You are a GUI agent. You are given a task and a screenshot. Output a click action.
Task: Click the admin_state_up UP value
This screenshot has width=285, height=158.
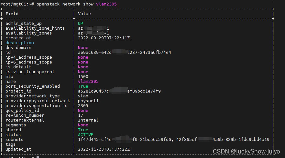pyautogui.click(x=80, y=24)
